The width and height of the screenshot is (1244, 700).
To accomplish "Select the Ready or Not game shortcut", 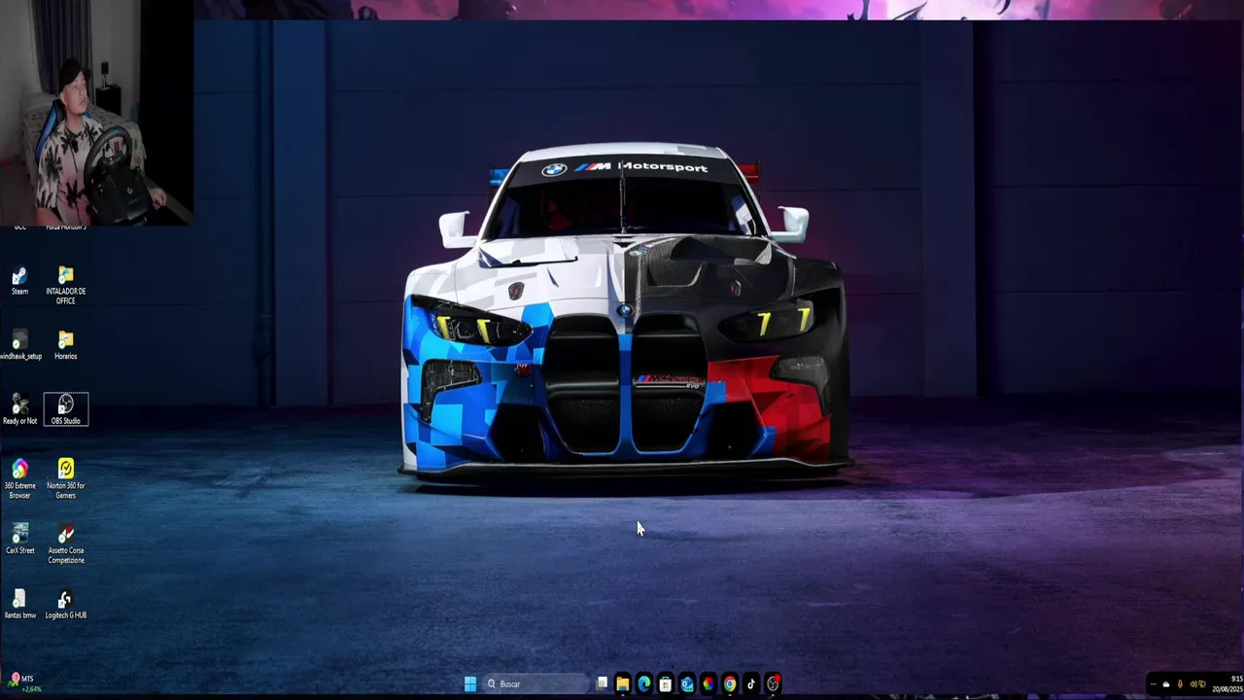I will [19, 409].
